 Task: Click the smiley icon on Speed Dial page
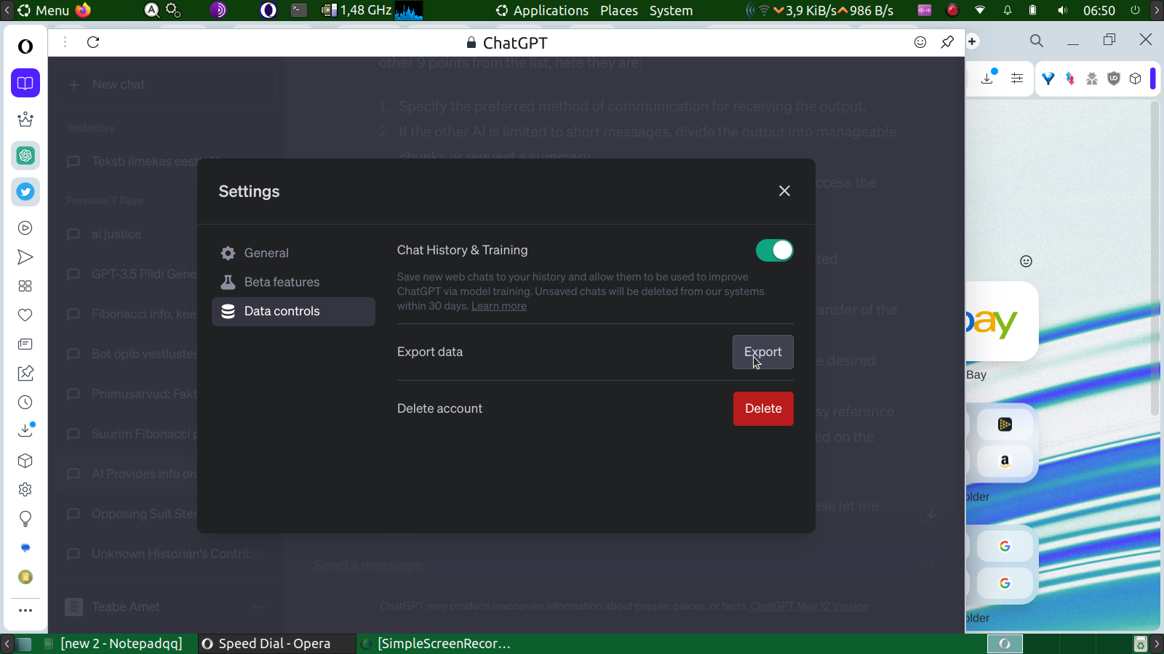tap(1026, 262)
